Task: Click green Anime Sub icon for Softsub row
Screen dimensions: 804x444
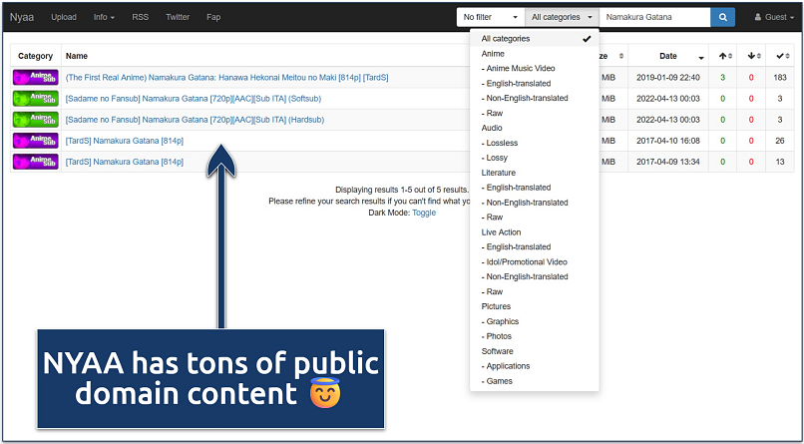Action: tap(36, 99)
